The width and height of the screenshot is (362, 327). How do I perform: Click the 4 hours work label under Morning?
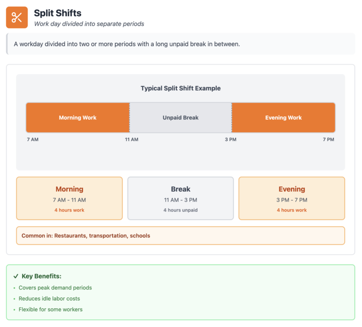[x=69, y=210]
